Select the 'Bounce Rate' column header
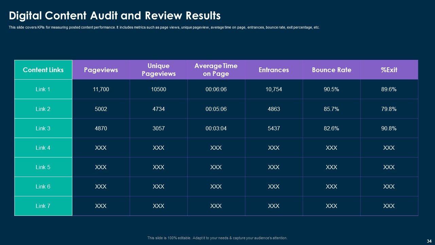Viewport: 435px width, 245px height. [331, 70]
